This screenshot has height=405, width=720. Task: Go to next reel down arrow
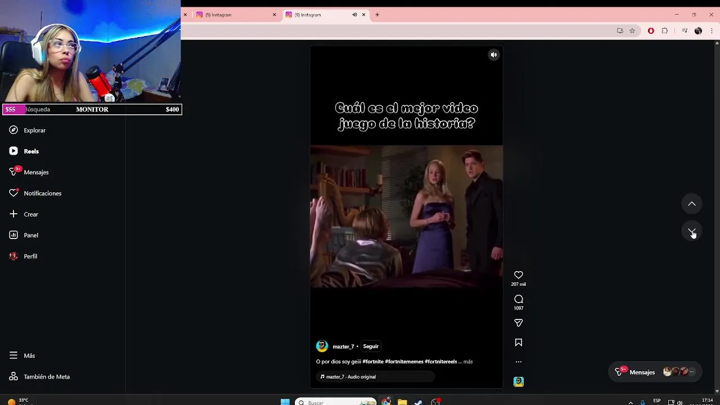point(692,231)
